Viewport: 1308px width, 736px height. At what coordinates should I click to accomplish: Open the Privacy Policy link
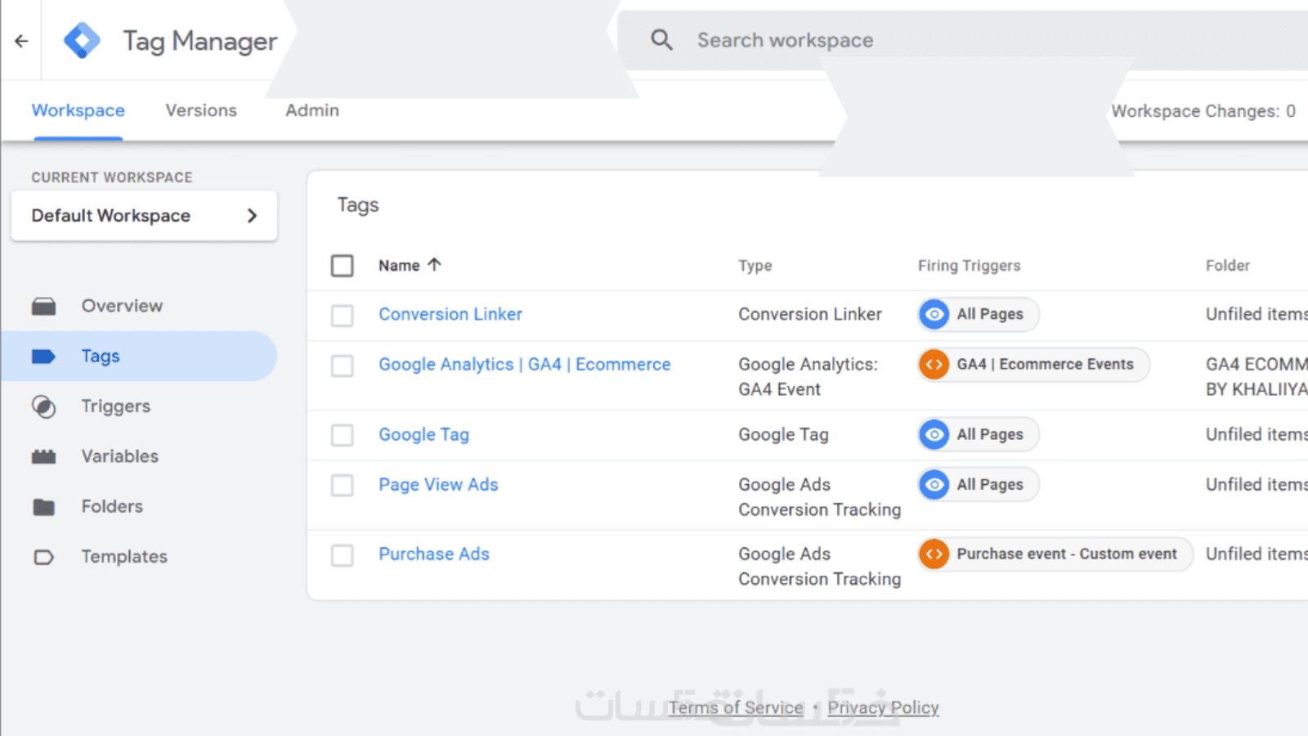(x=883, y=707)
